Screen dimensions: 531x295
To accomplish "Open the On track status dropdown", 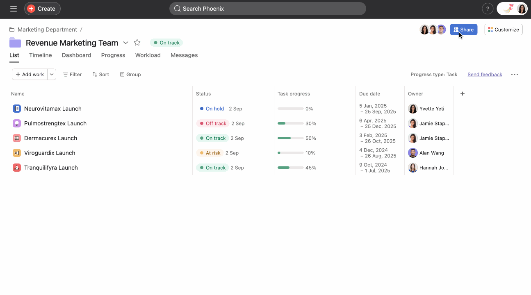I will (x=166, y=43).
